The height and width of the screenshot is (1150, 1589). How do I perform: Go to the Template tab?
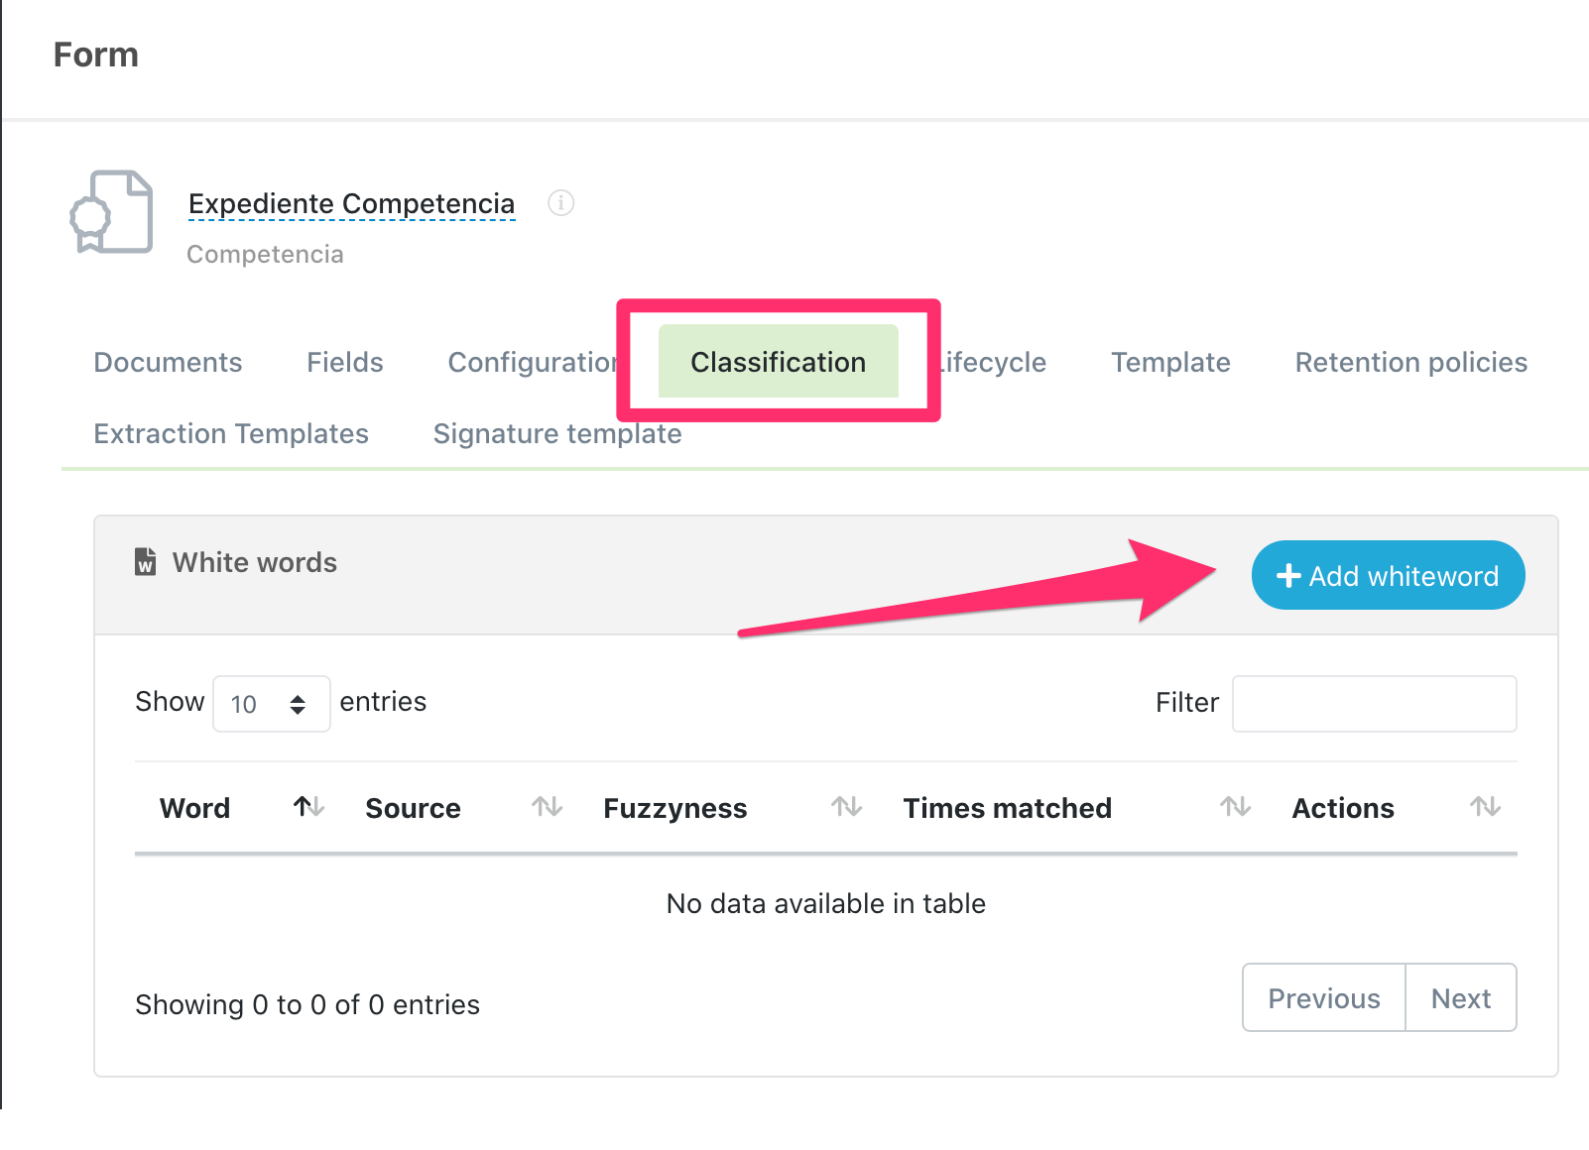pos(1170,363)
